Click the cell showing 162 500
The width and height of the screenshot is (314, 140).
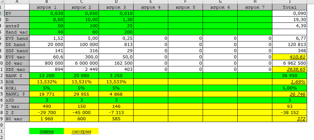116,63
